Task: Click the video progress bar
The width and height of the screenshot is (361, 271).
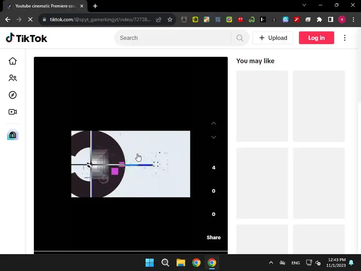Action: pyautogui.click(x=131, y=251)
